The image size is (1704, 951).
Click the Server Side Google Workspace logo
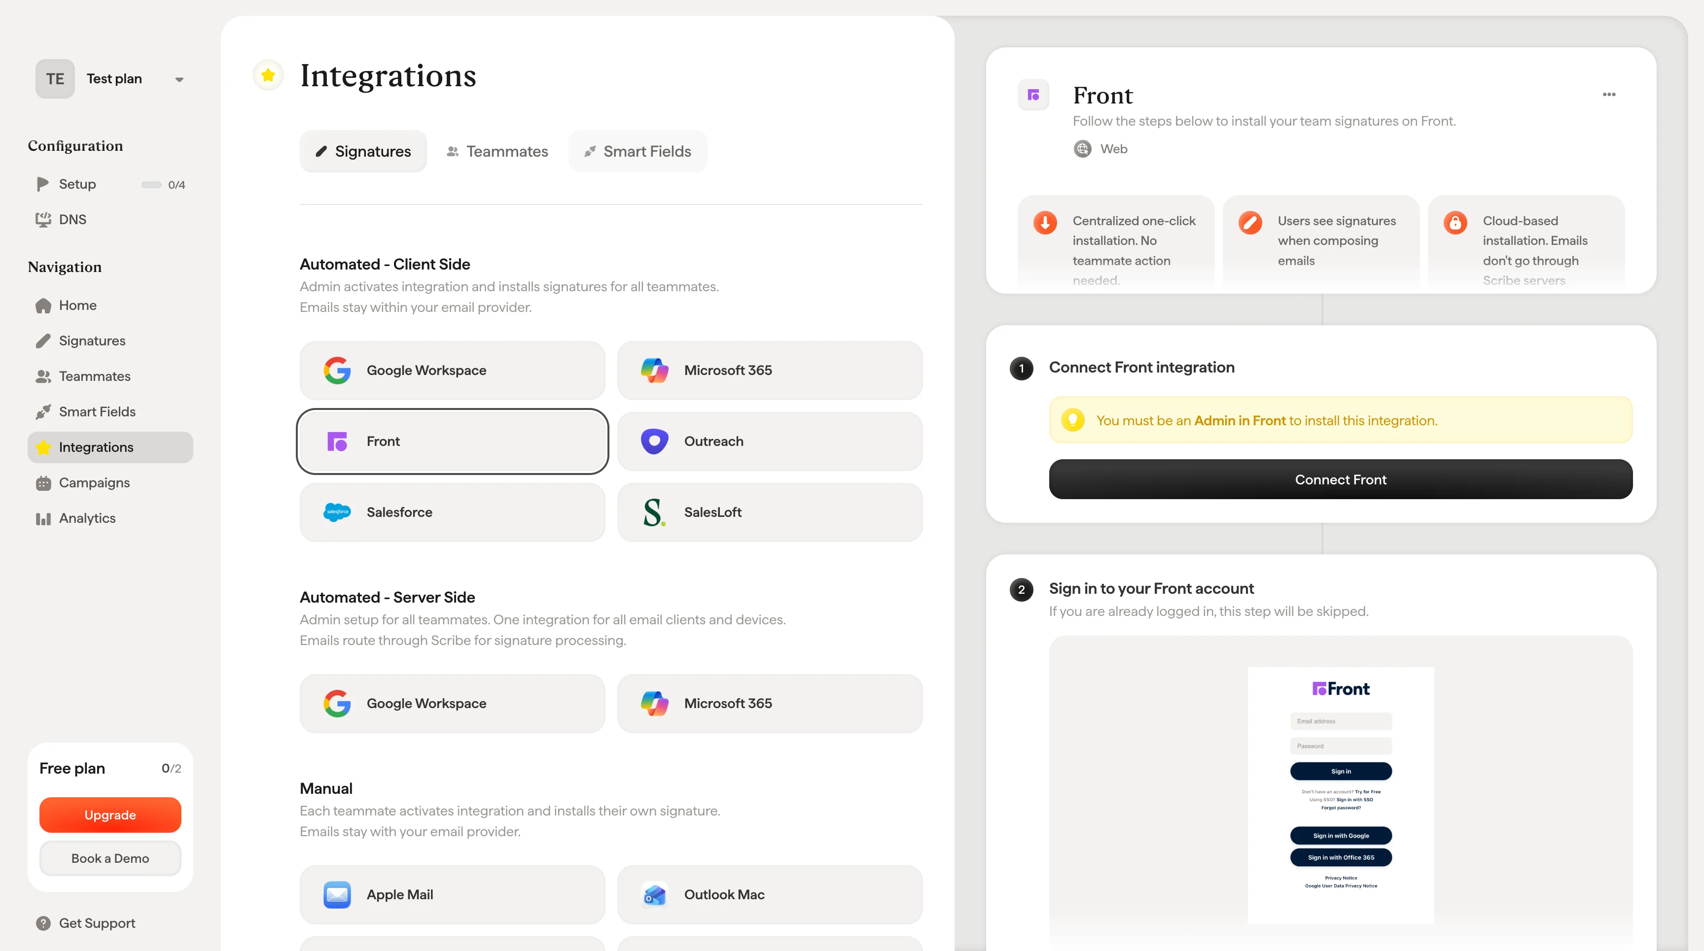pos(337,703)
